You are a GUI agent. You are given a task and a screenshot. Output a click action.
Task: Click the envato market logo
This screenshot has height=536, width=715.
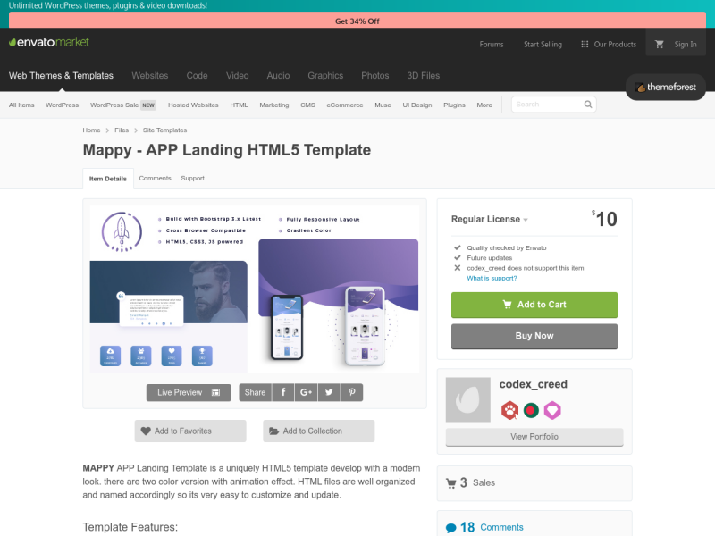tap(49, 41)
